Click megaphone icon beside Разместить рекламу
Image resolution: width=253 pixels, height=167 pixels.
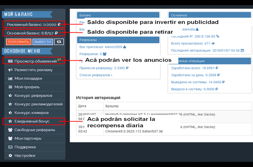10,70
